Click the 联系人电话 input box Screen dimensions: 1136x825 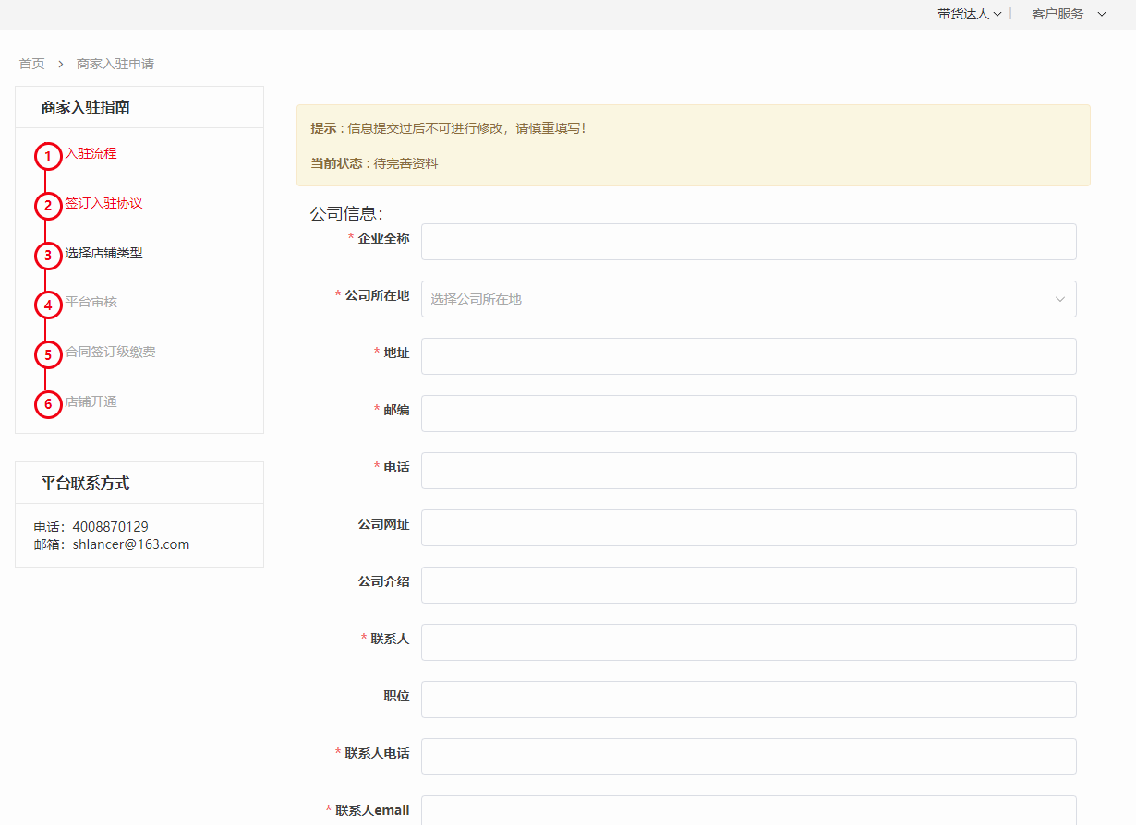click(x=748, y=757)
